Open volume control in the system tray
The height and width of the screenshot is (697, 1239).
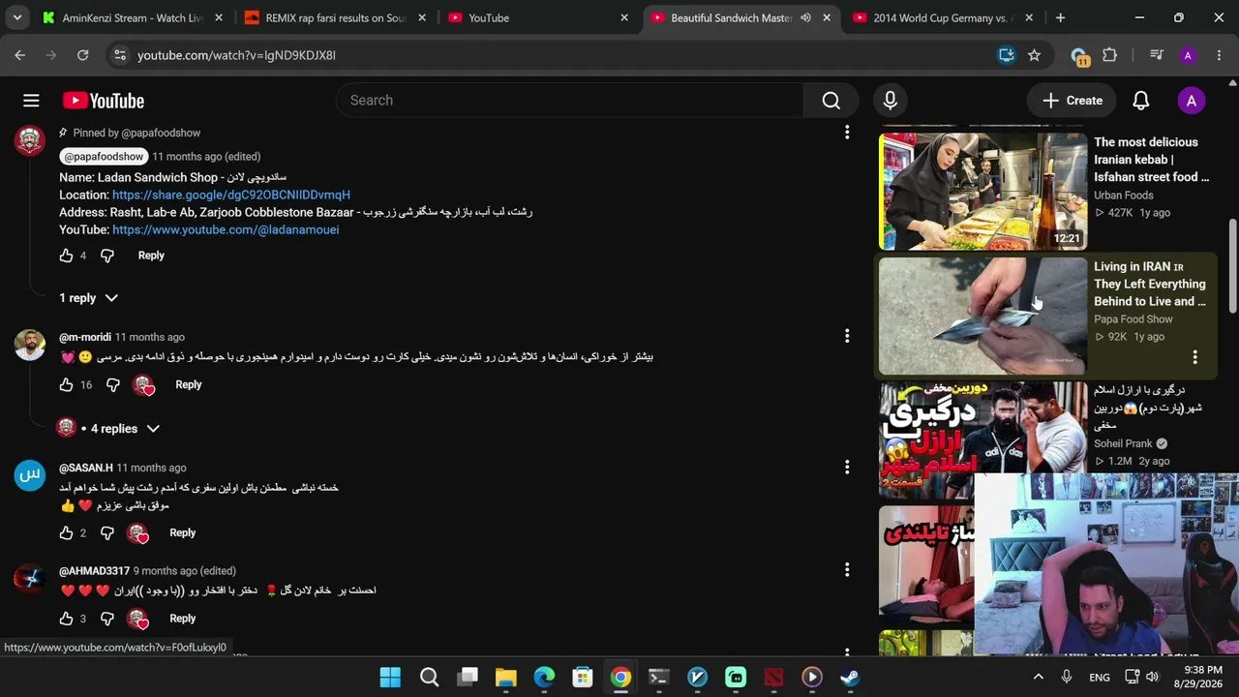[x=1151, y=677]
